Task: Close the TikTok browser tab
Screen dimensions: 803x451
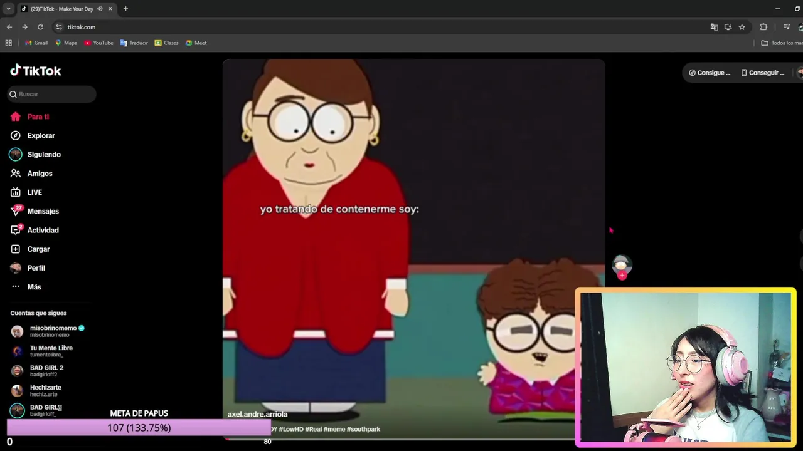Action: tap(110, 9)
